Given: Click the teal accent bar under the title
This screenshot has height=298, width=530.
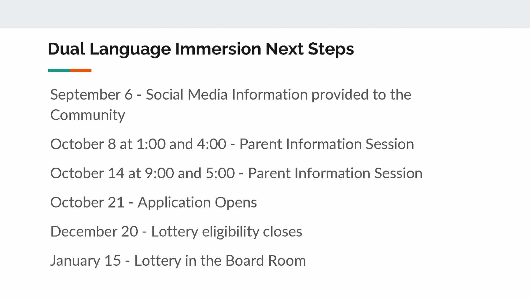Looking at the screenshot, I should 59,70.
